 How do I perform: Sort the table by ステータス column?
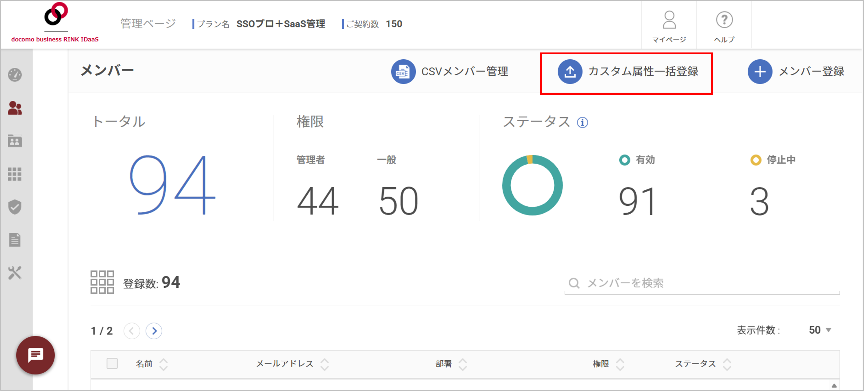[727, 364]
